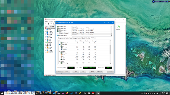
Task: Show hidden system tray icons
Action: 142,93
